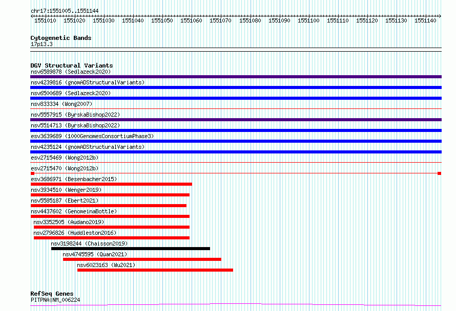Viewport: 456px width, 311px height.
Task: Open variant label esv3686971 (Besenbacher2015)
Action: (x=74, y=179)
